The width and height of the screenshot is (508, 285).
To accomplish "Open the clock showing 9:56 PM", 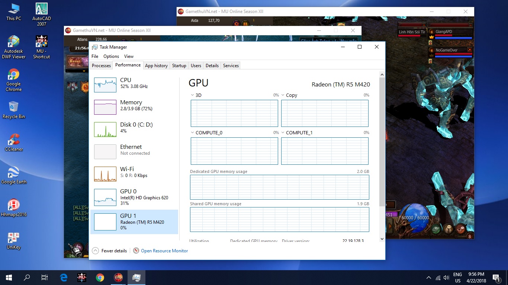I will pyautogui.click(x=476, y=278).
